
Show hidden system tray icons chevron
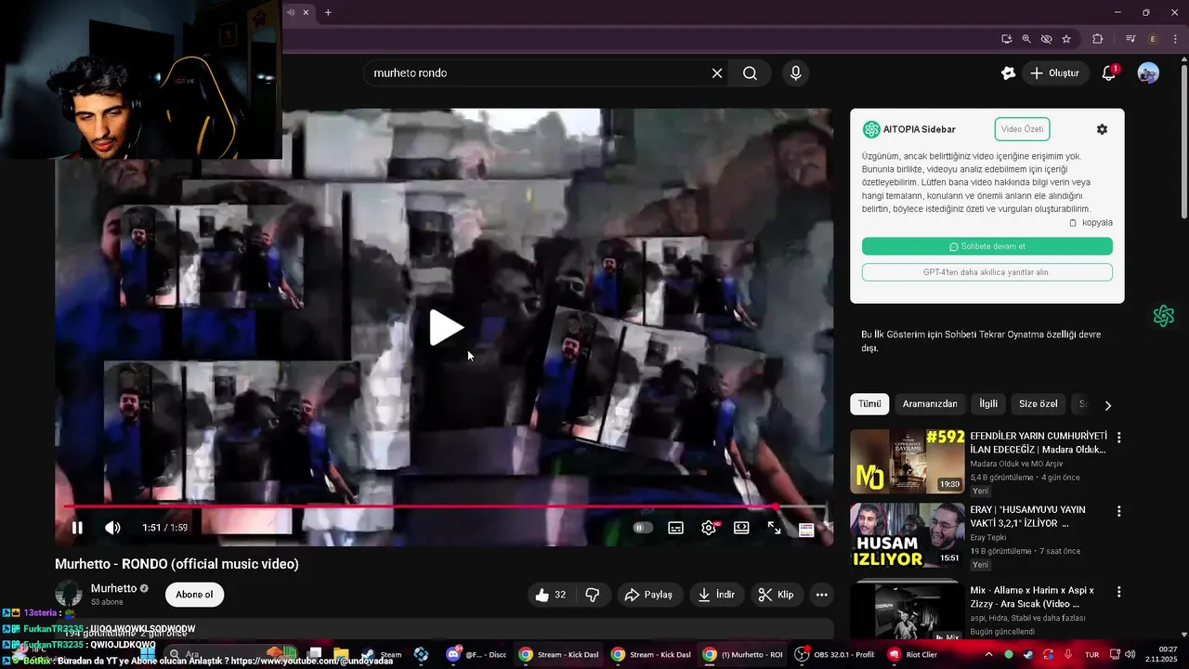pos(988,654)
